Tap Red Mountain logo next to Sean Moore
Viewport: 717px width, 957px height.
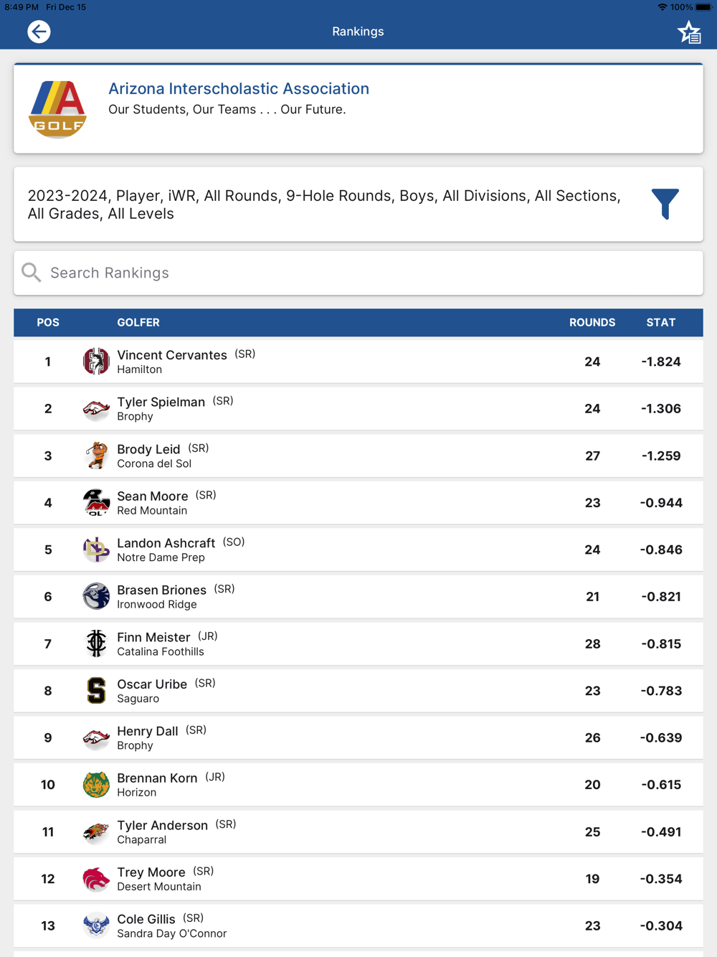[x=96, y=503]
